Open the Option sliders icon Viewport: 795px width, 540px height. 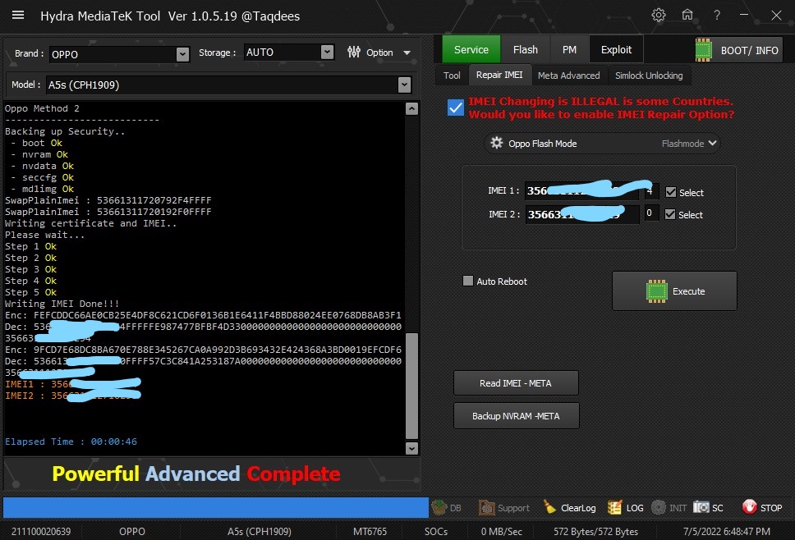point(354,52)
